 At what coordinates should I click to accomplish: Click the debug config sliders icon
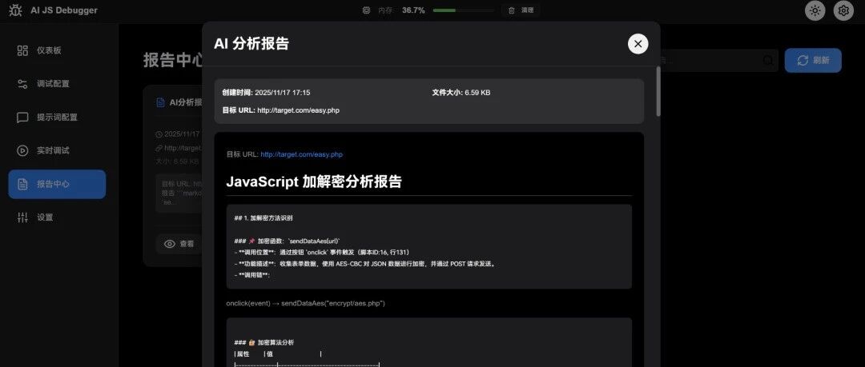pos(22,84)
